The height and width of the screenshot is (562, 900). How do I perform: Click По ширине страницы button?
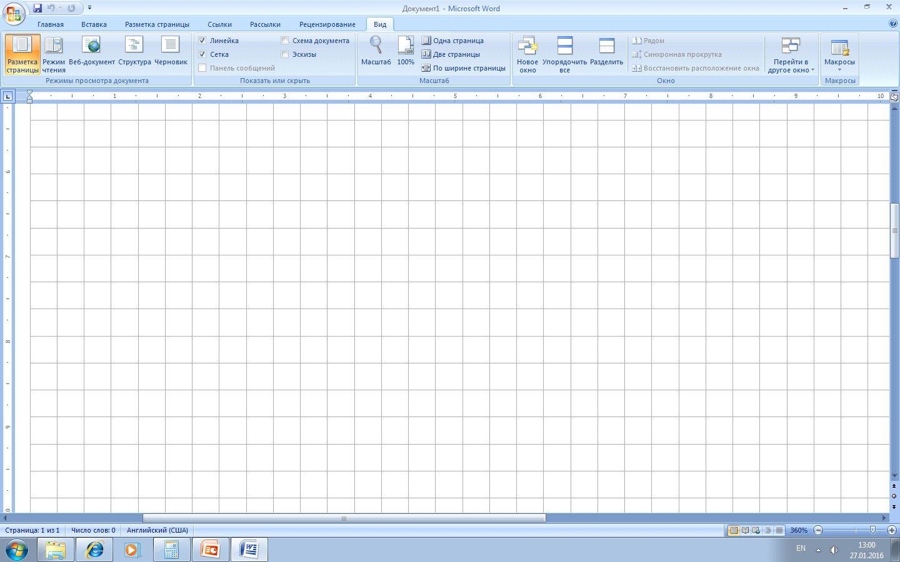463,68
